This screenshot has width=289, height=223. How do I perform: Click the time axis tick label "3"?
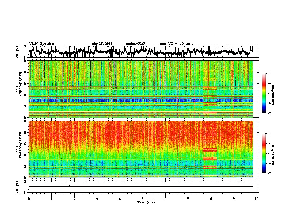(97, 199)
